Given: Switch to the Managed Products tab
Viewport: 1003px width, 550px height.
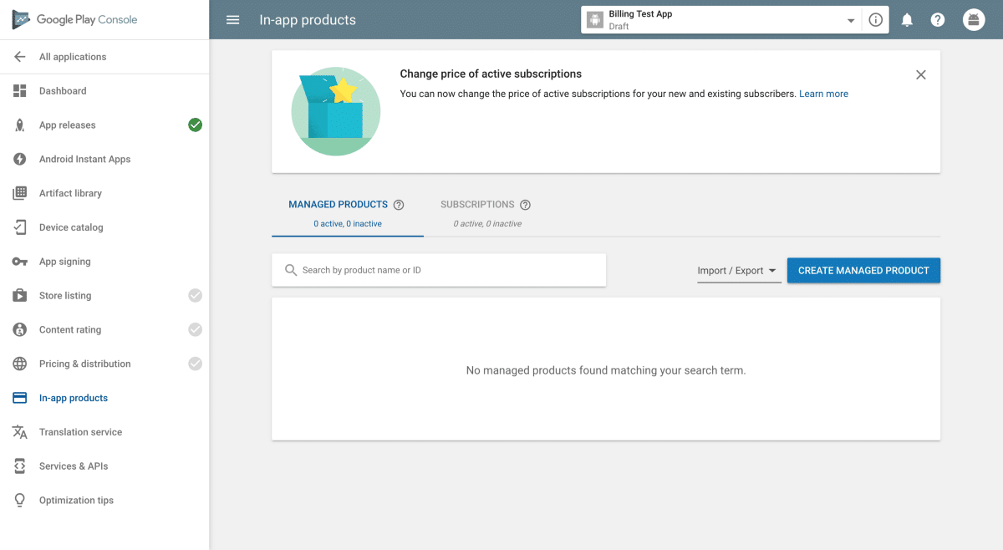Looking at the screenshot, I should [x=348, y=212].
